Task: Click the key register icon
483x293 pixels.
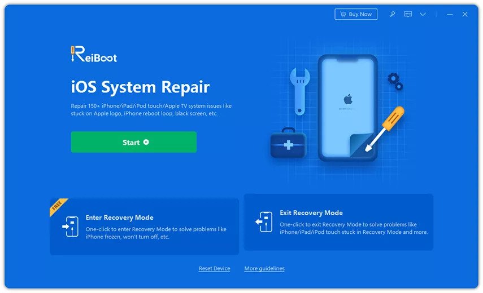Action: pos(393,14)
